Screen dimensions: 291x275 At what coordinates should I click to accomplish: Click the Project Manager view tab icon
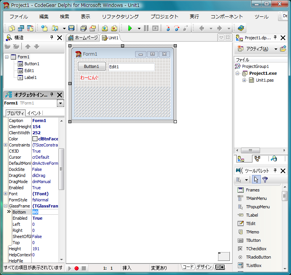(x=241, y=159)
